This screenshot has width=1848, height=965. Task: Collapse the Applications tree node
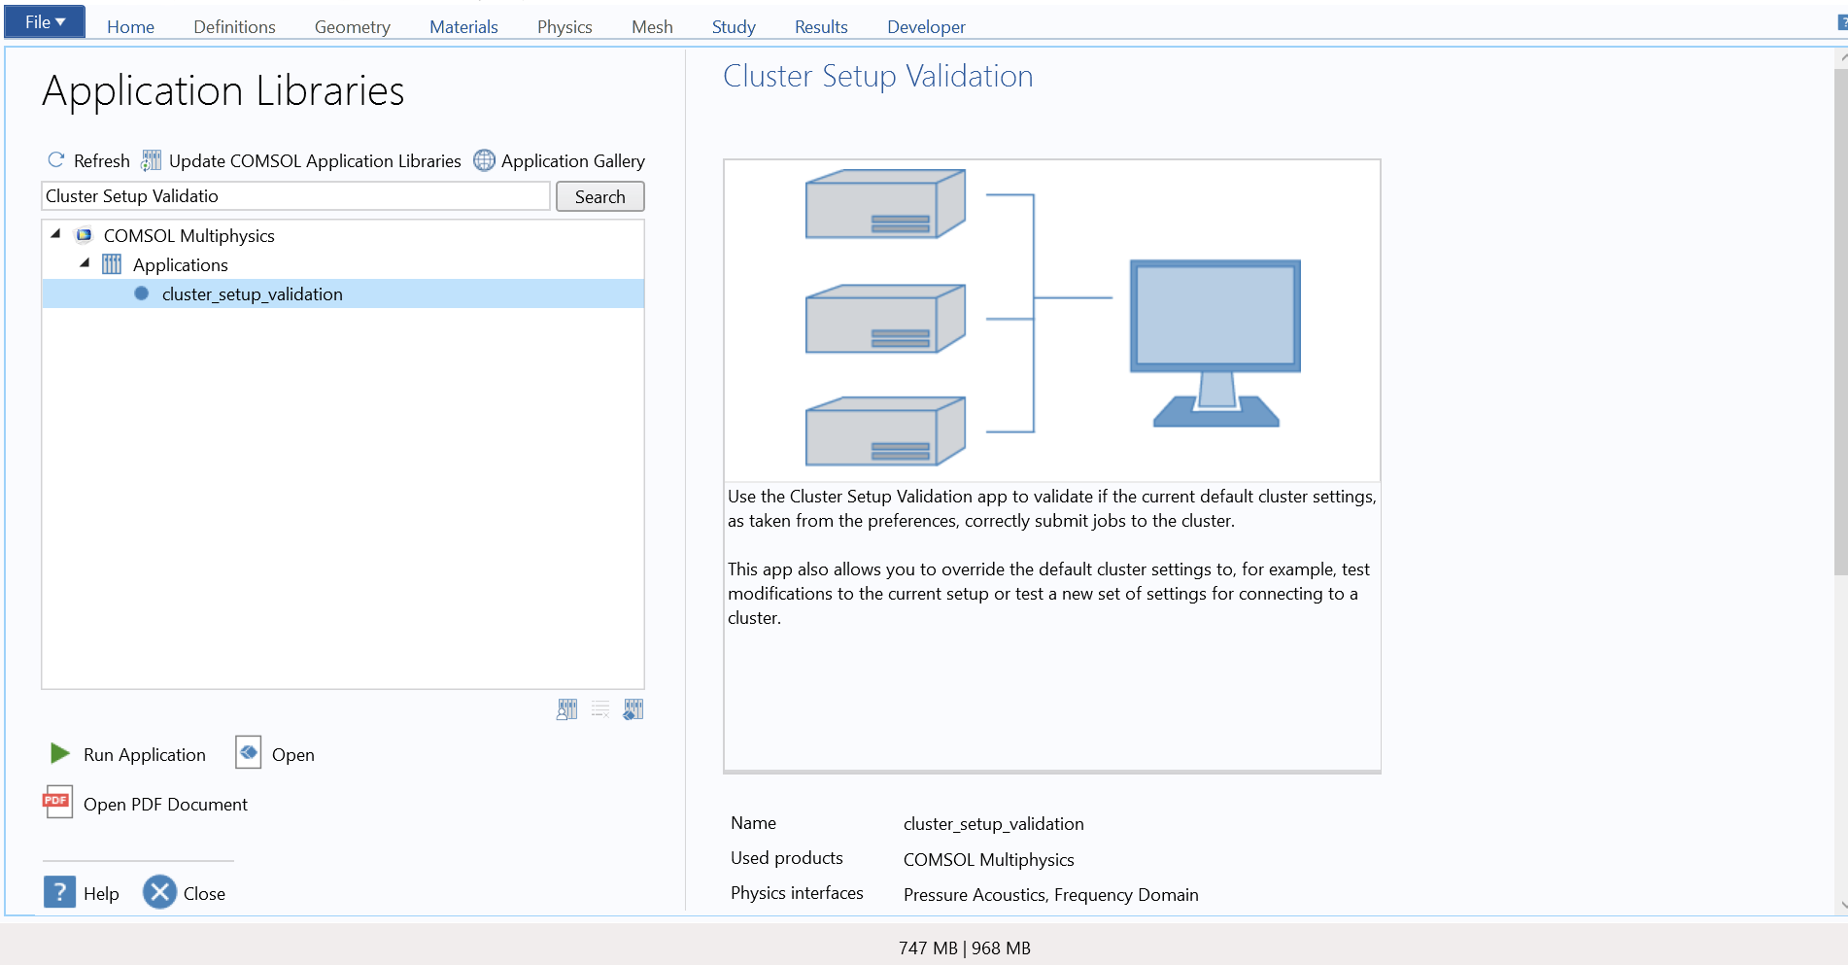85,263
